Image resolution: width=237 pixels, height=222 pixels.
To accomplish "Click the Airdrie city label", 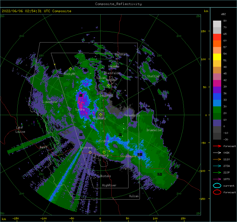I will (x=104, y=141).
